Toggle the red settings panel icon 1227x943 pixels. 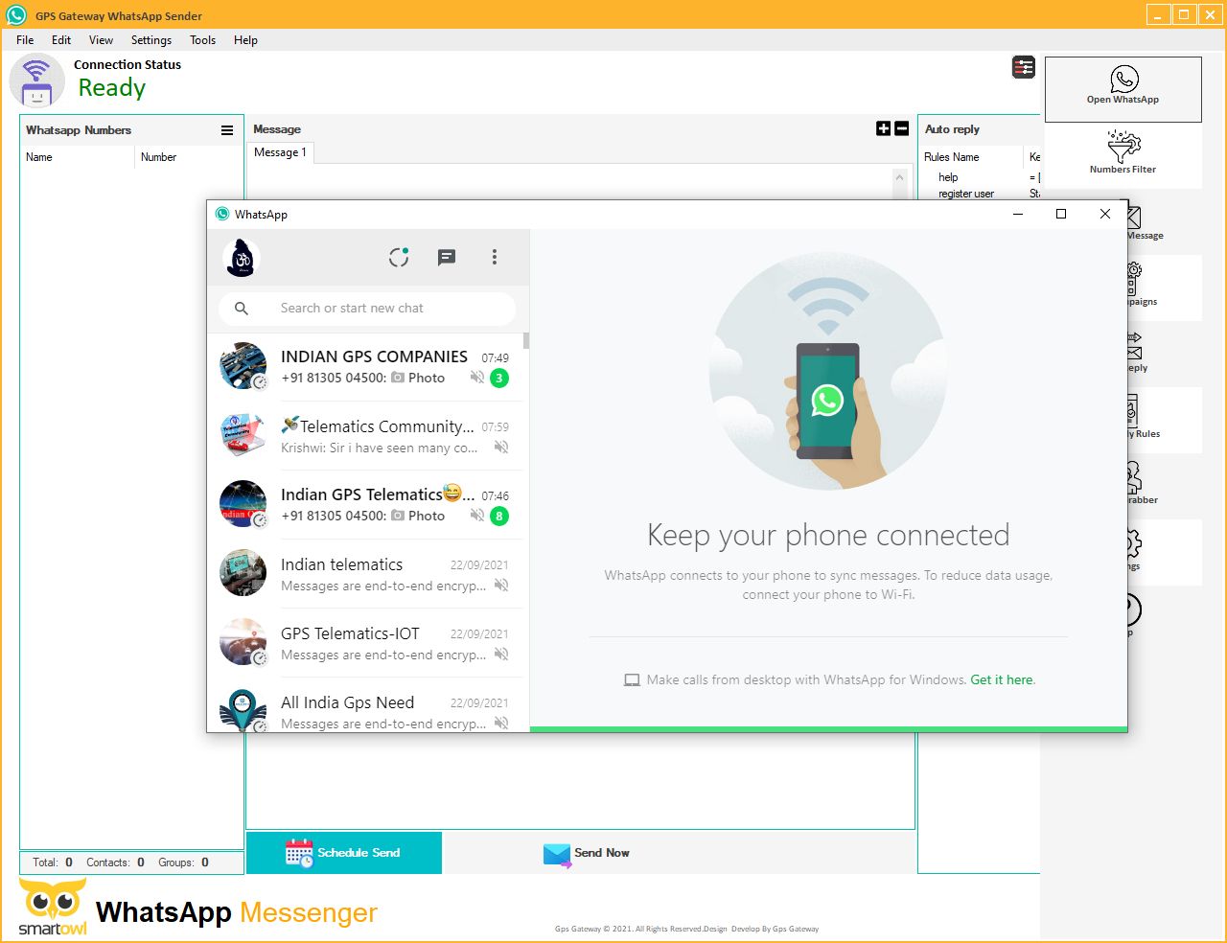pos(1024,67)
